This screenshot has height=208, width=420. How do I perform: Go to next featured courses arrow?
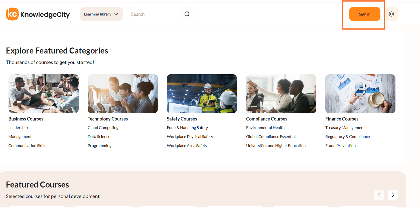point(393,195)
